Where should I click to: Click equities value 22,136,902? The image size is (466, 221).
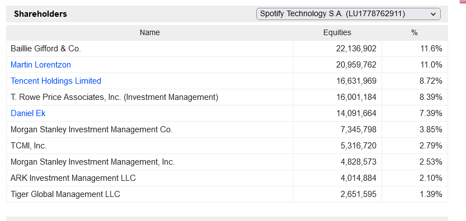356,49
